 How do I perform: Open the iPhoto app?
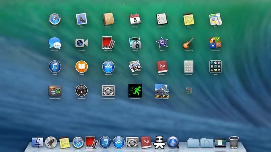pos(135,43)
